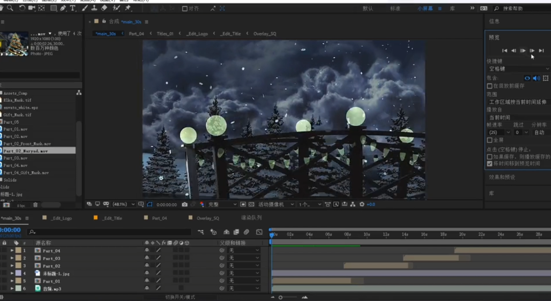This screenshot has width=551, height=301.
Task: Select the Pan Behind anchor point tool
Action: click(41, 8)
